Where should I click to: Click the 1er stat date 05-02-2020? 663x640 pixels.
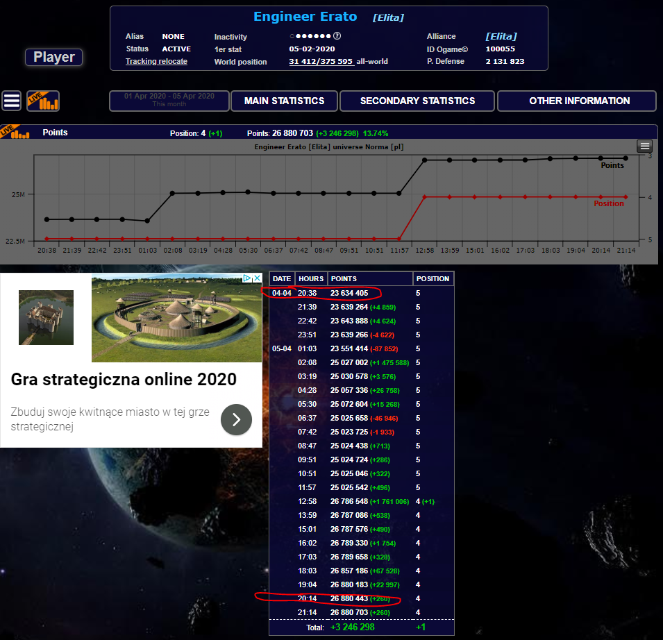[x=312, y=49]
